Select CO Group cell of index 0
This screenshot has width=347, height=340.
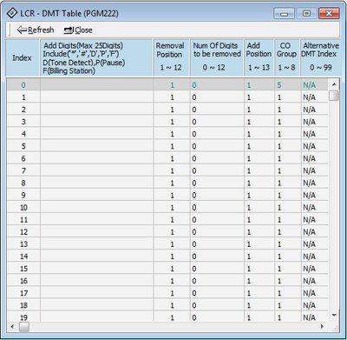click(x=287, y=85)
